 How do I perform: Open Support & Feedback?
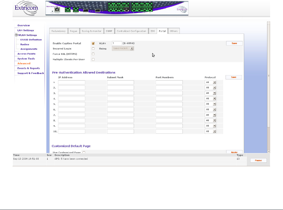[x=31, y=73]
